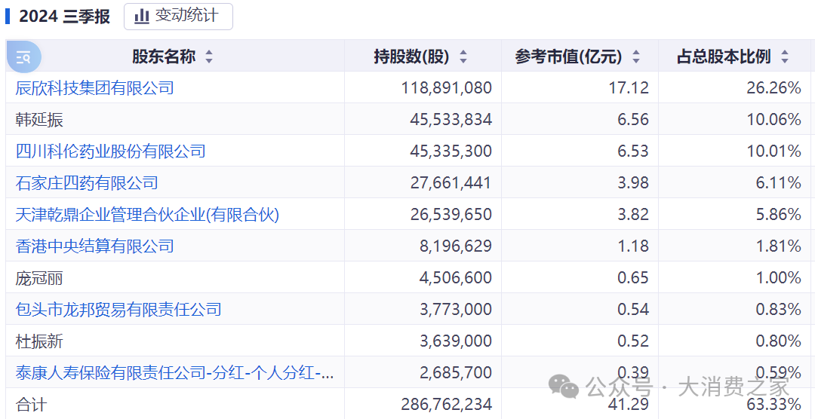Click percentage 0.83%
Image resolution: width=815 pixels, height=419 pixels.
779,310
